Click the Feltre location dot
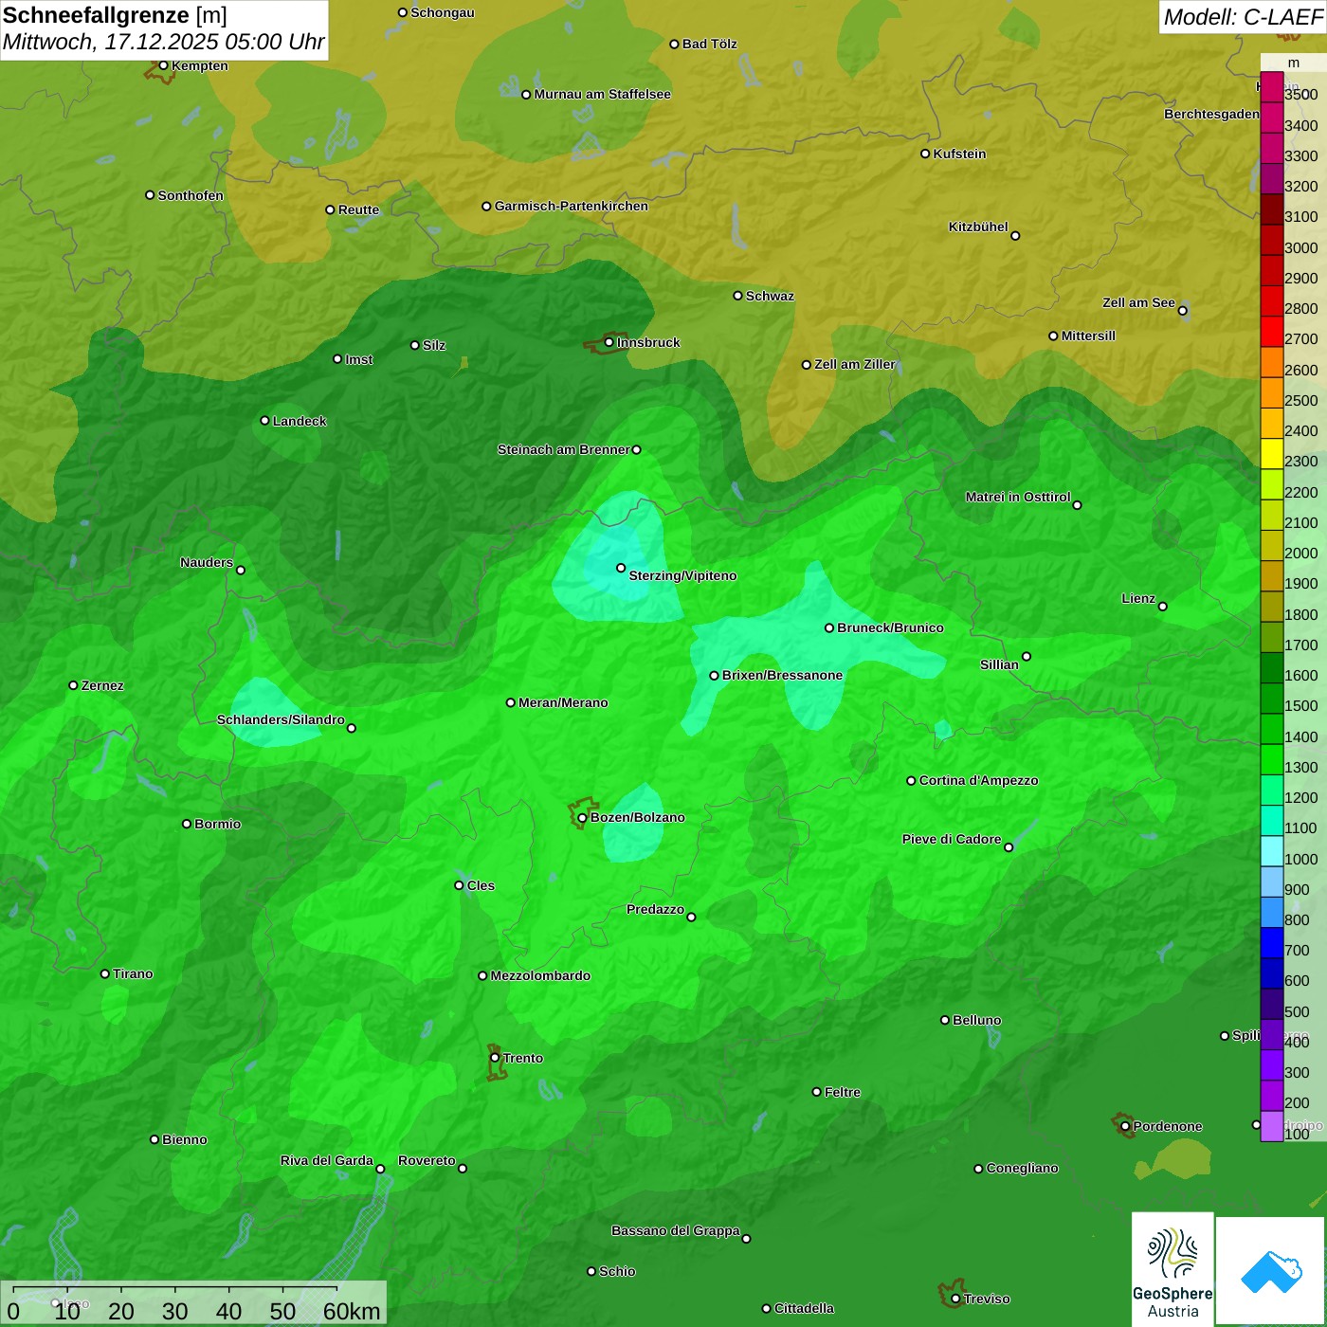The height and width of the screenshot is (1327, 1327). (x=817, y=1092)
